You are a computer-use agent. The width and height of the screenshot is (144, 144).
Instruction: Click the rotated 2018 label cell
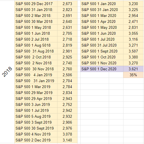point(7,72)
